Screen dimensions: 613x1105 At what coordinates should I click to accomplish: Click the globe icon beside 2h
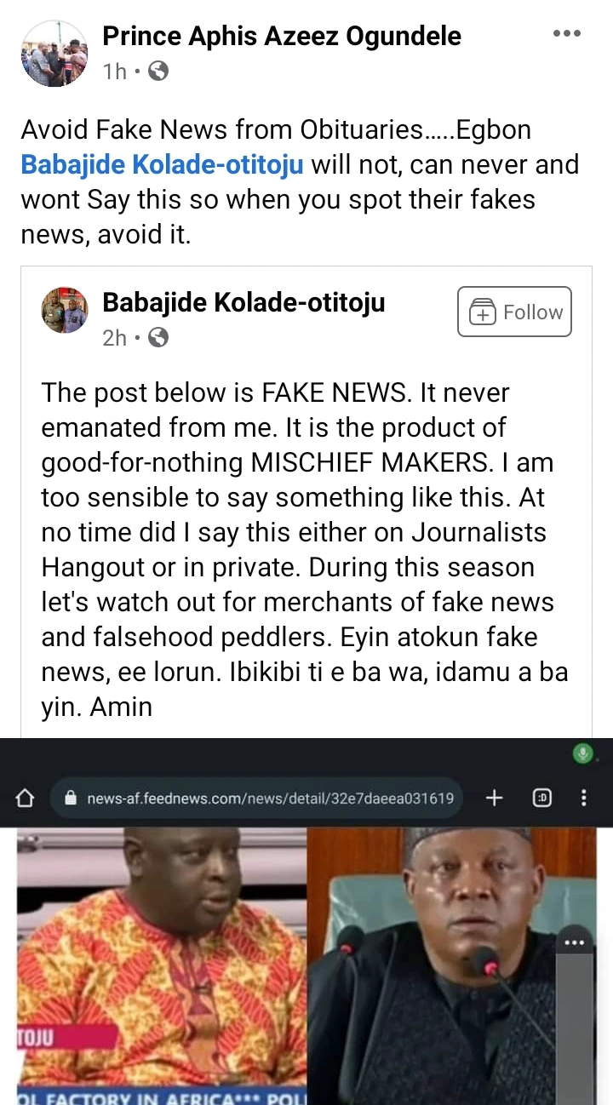[158, 338]
